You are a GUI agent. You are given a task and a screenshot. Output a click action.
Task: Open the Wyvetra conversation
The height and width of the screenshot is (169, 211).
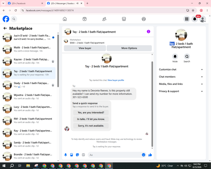click(x=28, y=97)
